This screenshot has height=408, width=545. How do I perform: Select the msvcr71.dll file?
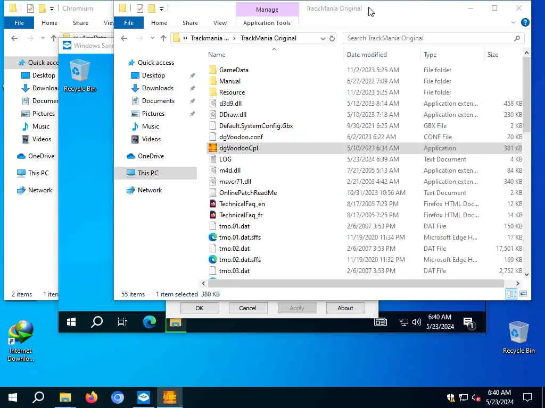pyautogui.click(x=235, y=182)
